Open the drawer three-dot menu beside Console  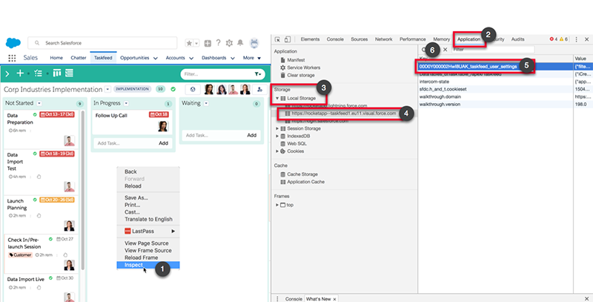(277, 299)
